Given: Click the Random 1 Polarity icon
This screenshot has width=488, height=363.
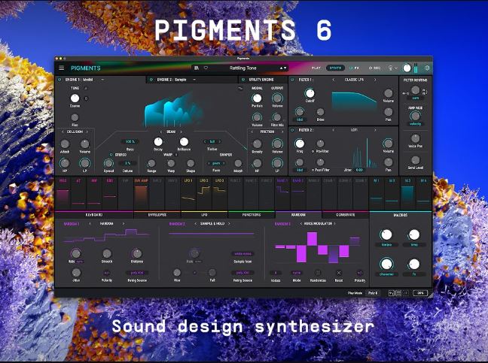Looking at the screenshot, I should point(107,273).
